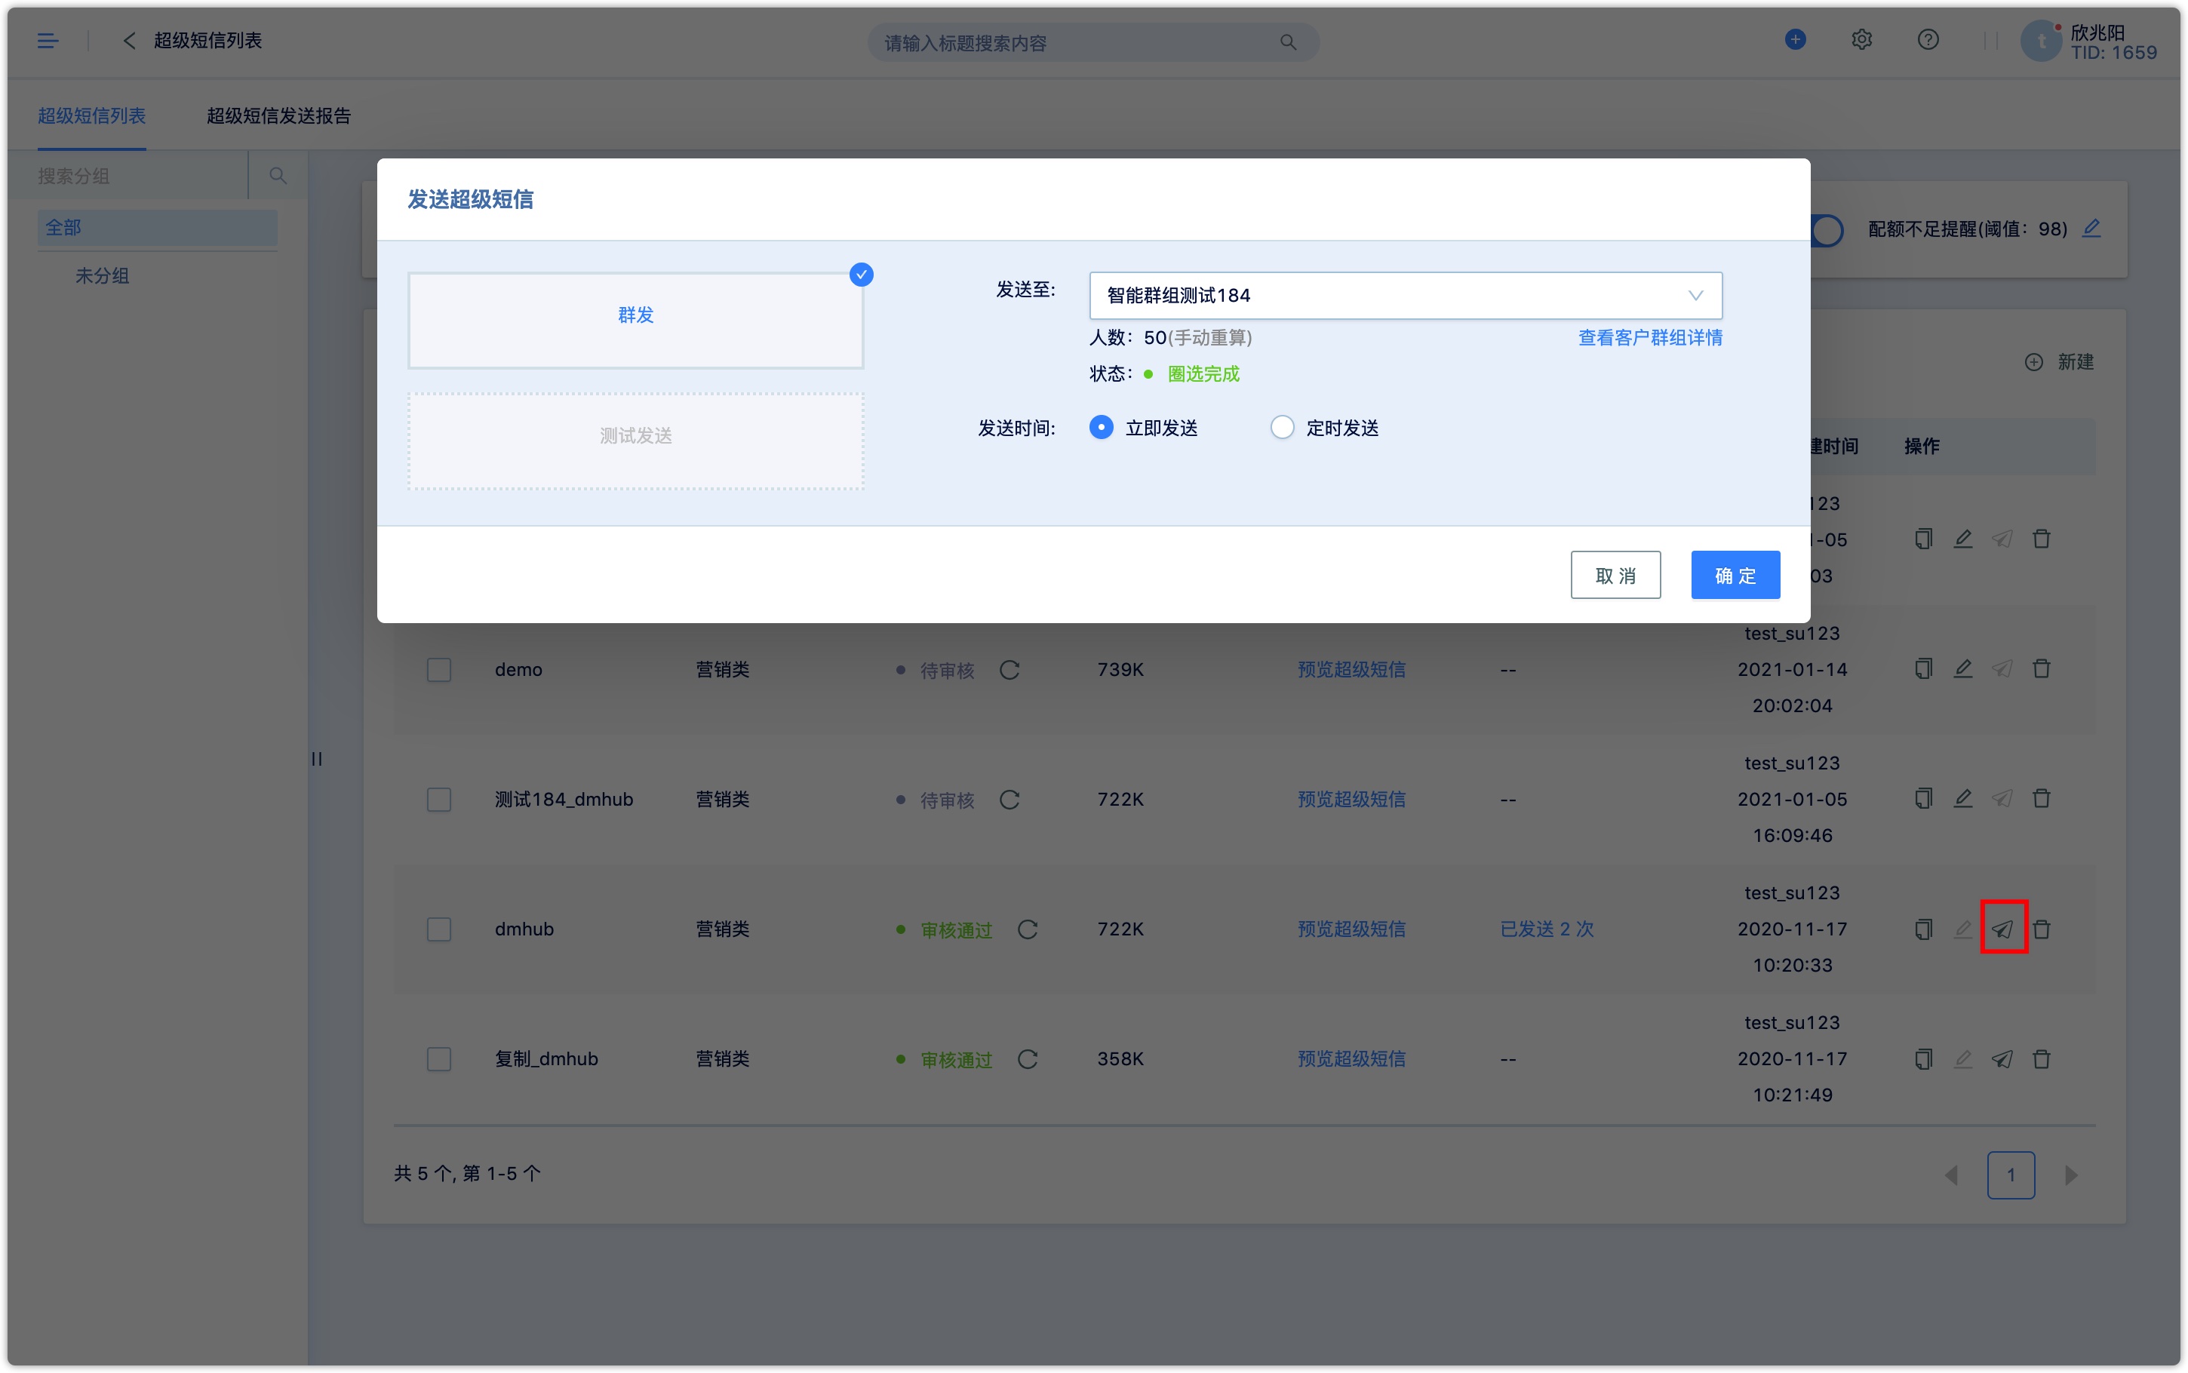This screenshot has height=1373, width=2188.
Task: Tick the checkbox for 复制_dmhub row
Action: click(x=439, y=1060)
